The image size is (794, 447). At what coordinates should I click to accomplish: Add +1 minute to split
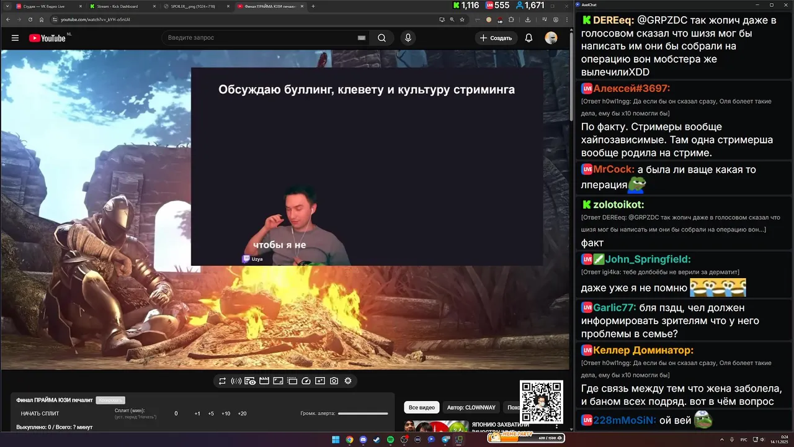coord(197,413)
